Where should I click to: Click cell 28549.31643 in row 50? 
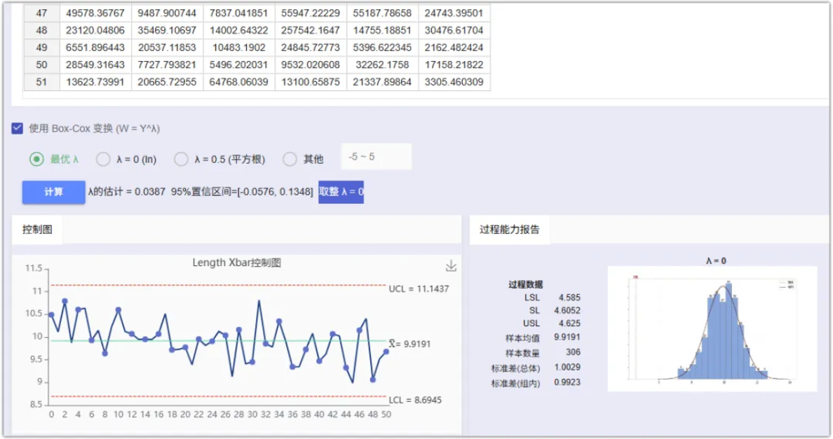click(95, 64)
